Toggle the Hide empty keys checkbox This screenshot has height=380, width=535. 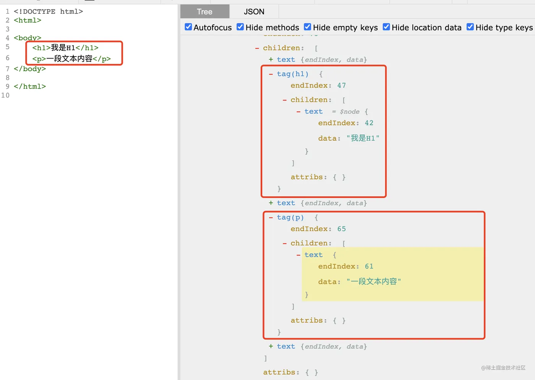click(308, 27)
